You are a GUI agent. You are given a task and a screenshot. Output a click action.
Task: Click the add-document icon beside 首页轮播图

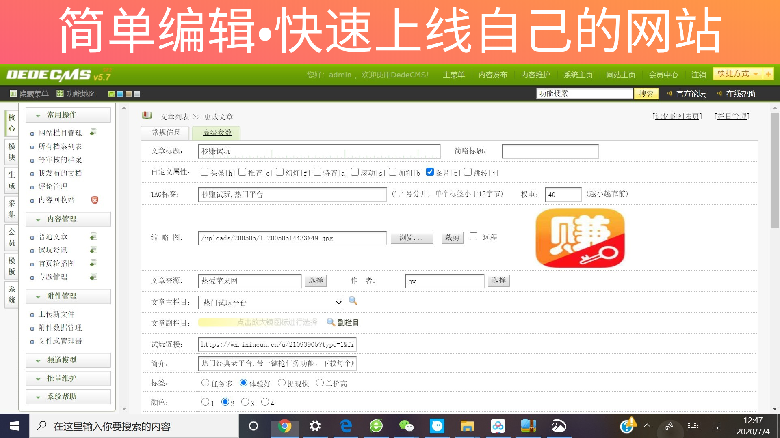pos(94,263)
